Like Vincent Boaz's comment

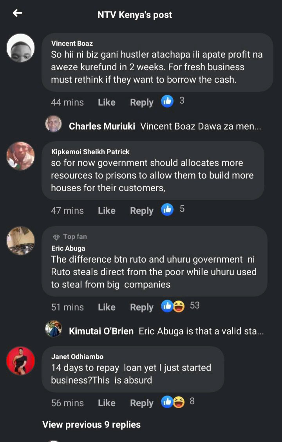[107, 102]
